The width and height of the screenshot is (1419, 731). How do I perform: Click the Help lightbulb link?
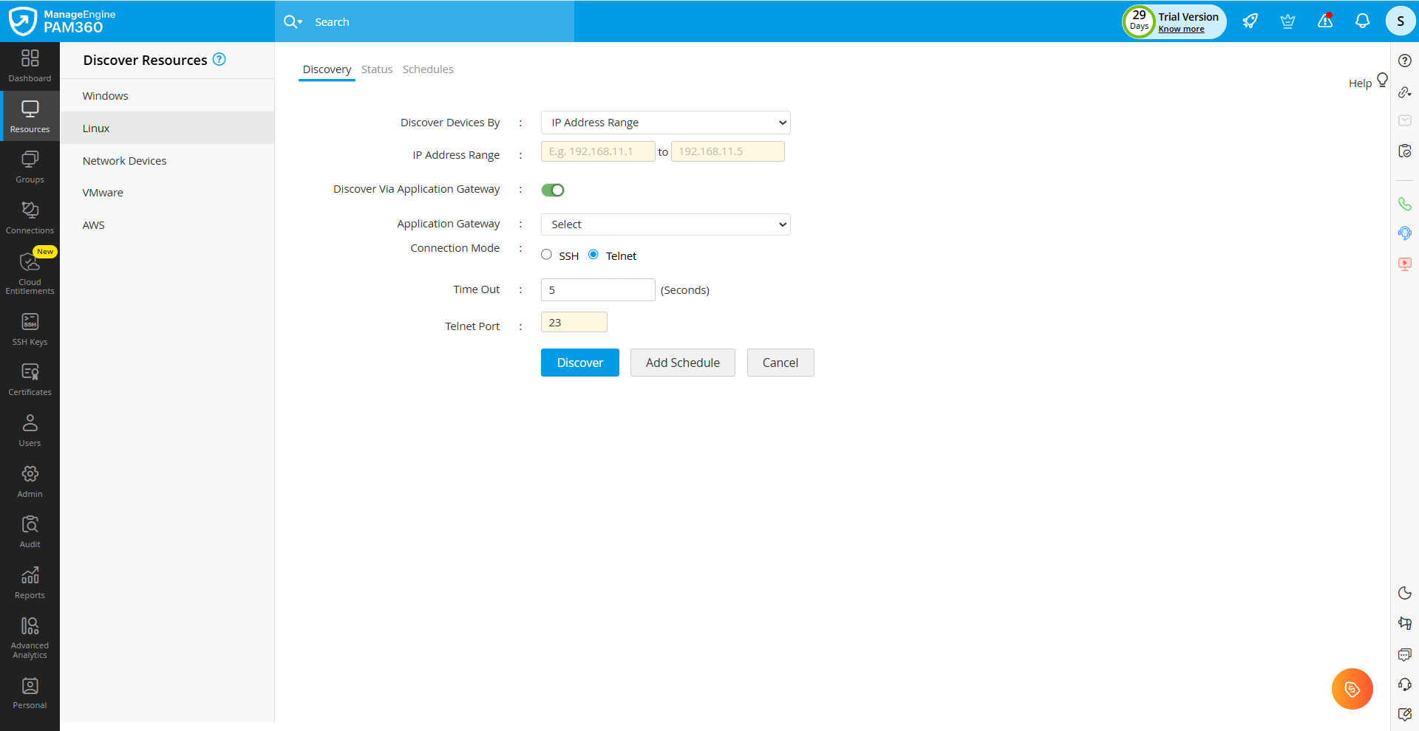pyautogui.click(x=1368, y=82)
